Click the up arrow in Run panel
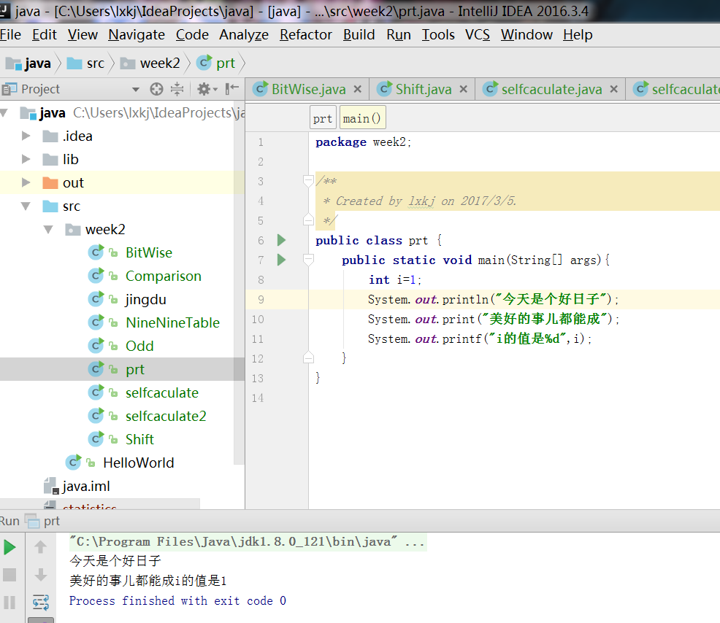This screenshot has height=623, width=720. coord(40,547)
